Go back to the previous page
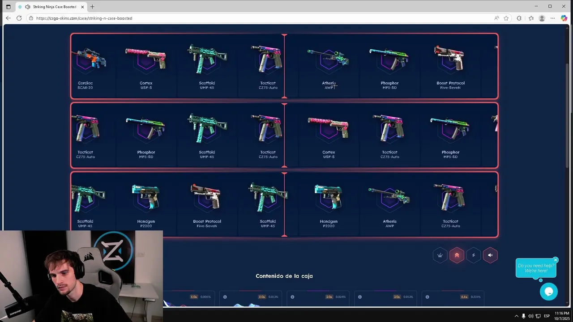Viewport: 573px width, 322px height. (x=8, y=18)
